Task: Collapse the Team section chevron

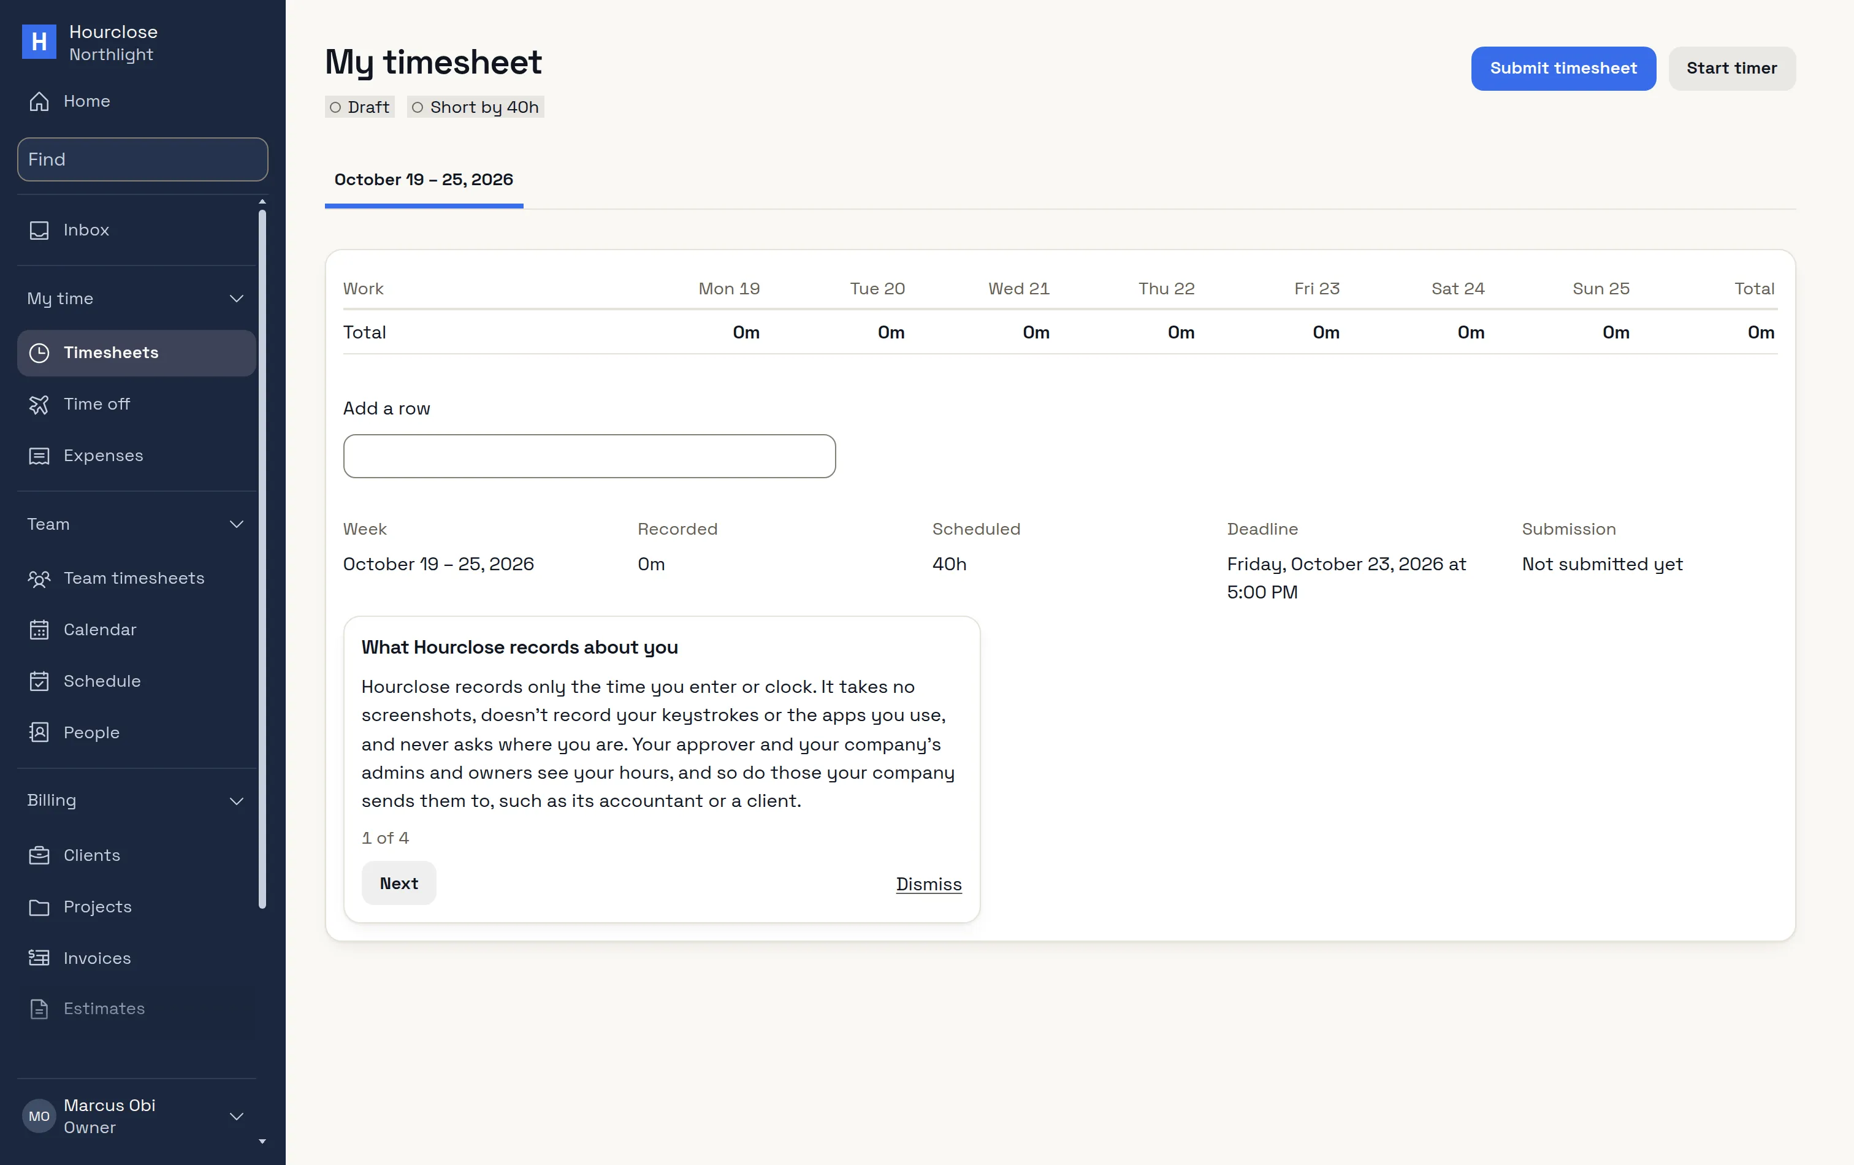Action: pyautogui.click(x=237, y=524)
